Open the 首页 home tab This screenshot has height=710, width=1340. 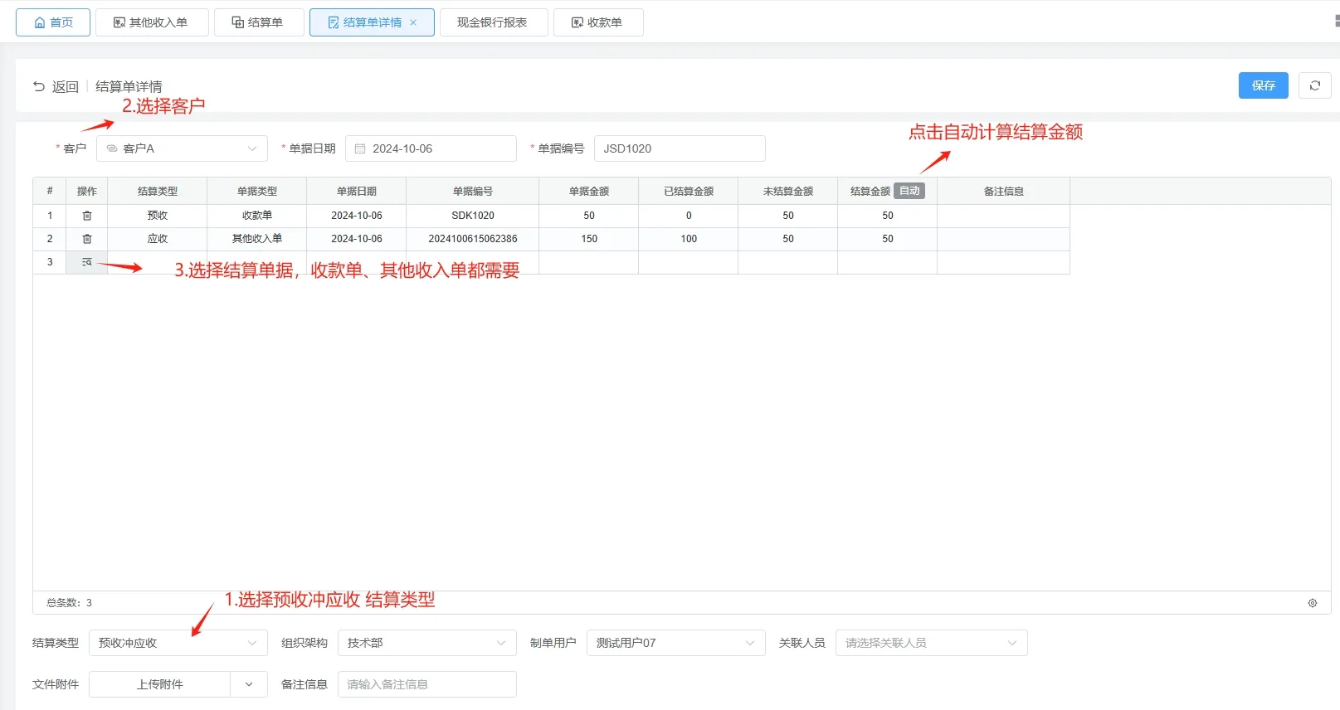pyautogui.click(x=53, y=22)
